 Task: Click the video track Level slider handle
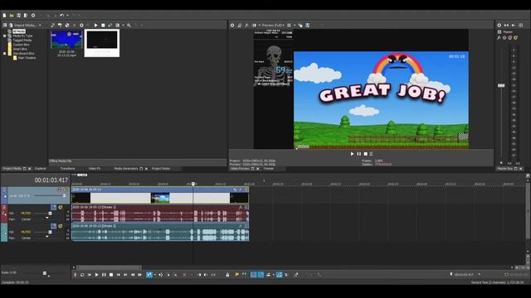[x=64, y=195]
